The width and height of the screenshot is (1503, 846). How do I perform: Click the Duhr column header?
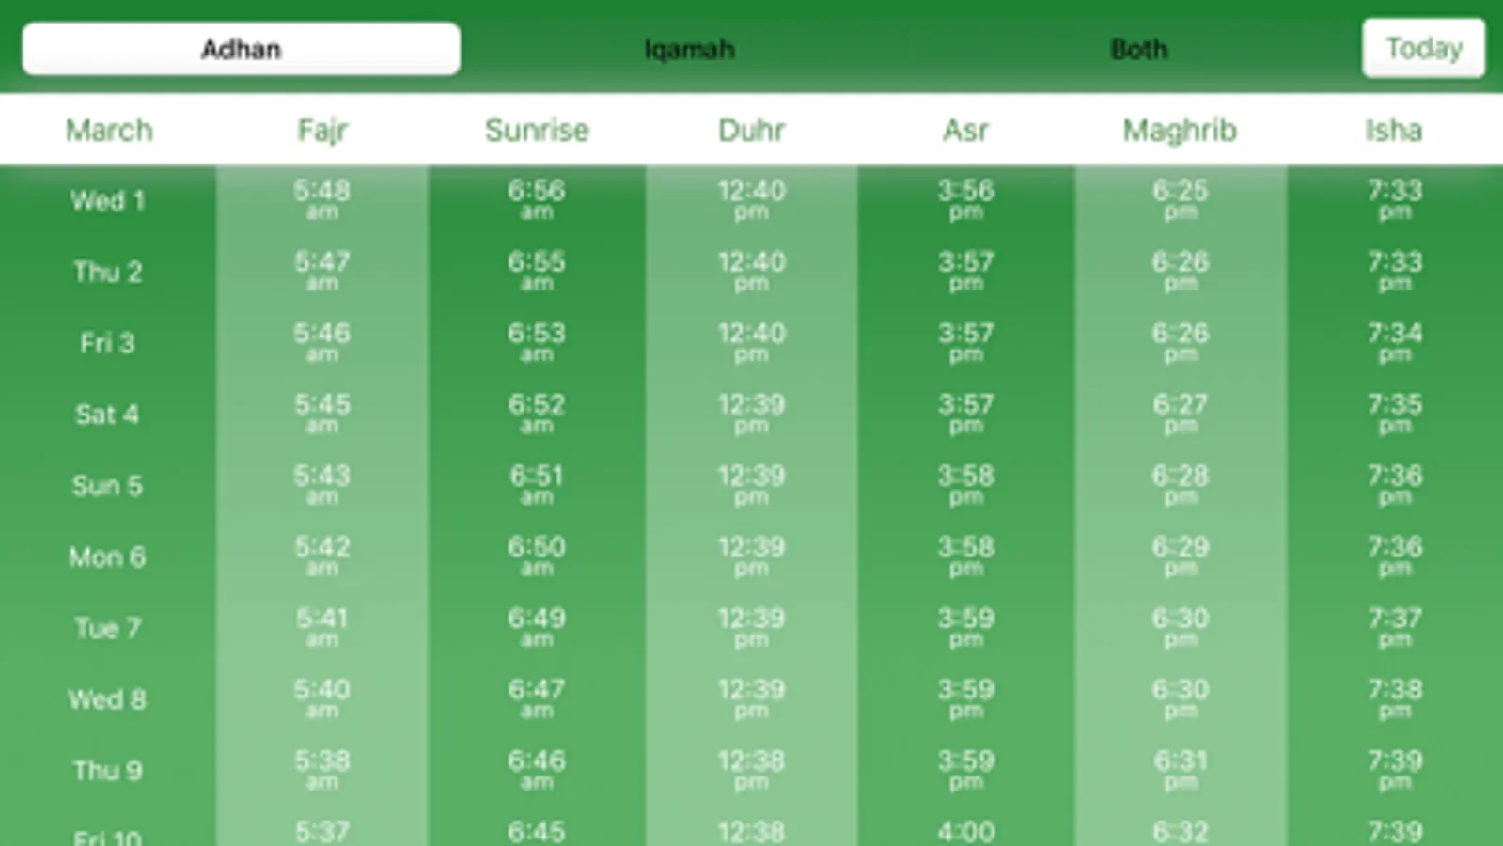point(751,130)
